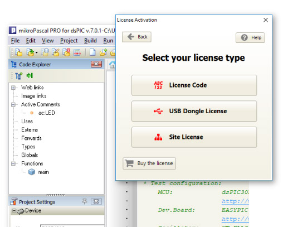Image resolution: width=288 pixels, height=227 pixels.
Task: Open the File menu
Action: pyautogui.click(x=15, y=41)
